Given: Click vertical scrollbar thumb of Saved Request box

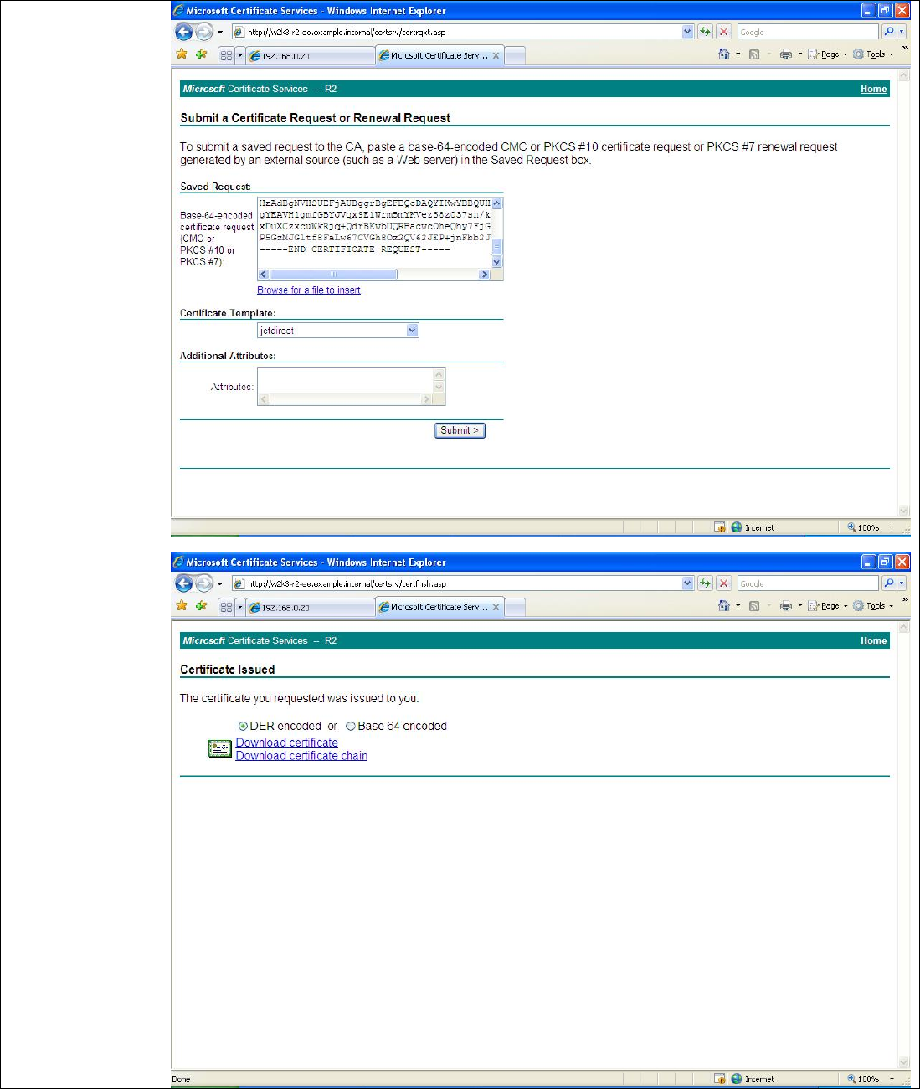Looking at the screenshot, I should tap(496, 246).
